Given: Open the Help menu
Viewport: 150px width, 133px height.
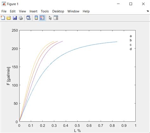Looking at the screenshot, I should click(86, 11).
